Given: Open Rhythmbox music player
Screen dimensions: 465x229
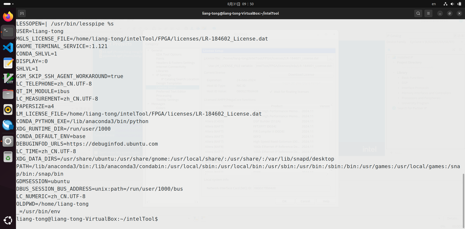Looking at the screenshot, I should point(8,109).
